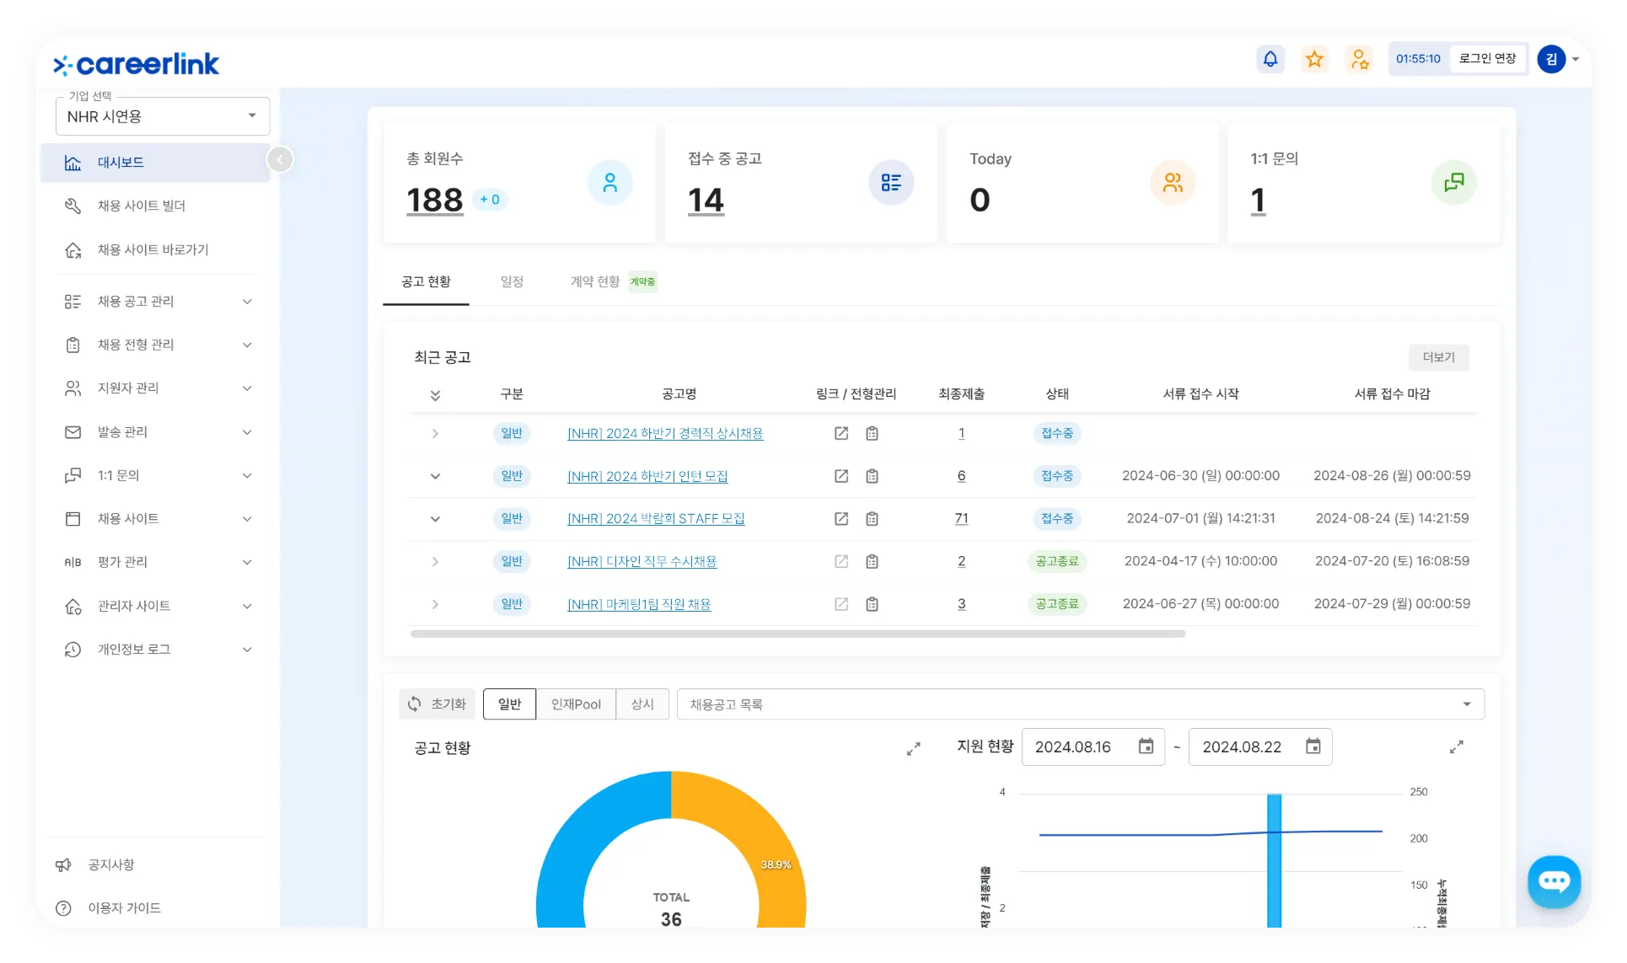The height and width of the screenshot is (963, 1627).
Task: Switch filter to 상시
Action: tap(642, 704)
